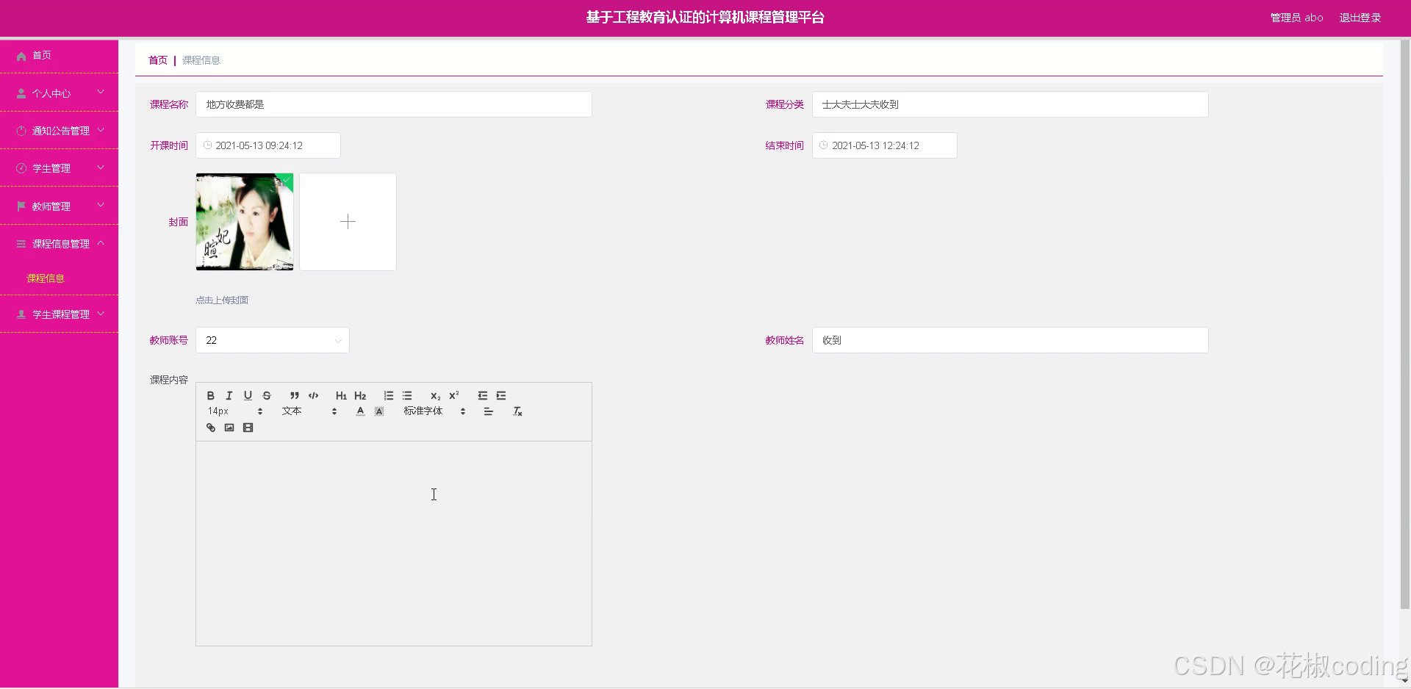Viewport: 1411px width, 689px height.
Task: Insert an image in the editor
Action: point(229,428)
